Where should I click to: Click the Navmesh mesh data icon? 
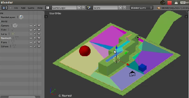[x=17, y=38]
